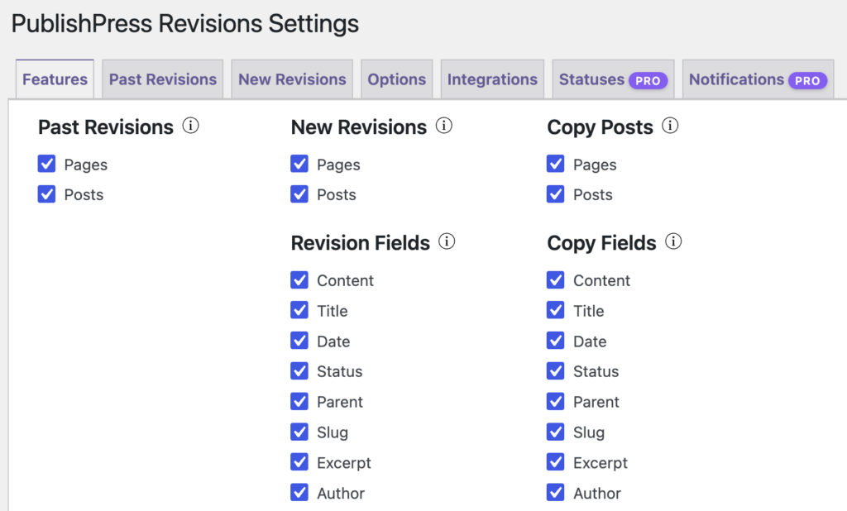The width and height of the screenshot is (847, 511).
Task: Click PRO badge on Statuses tab
Action: (648, 80)
